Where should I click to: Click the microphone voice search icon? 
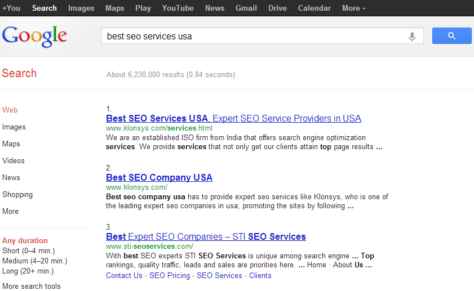click(x=412, y=36)
